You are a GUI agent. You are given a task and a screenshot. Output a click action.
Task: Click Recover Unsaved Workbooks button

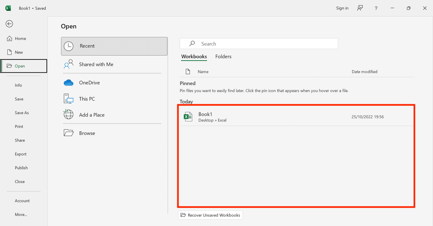click(x=210, y=215)
